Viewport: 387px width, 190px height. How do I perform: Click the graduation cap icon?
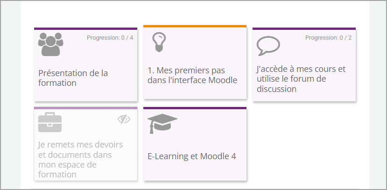162,124
